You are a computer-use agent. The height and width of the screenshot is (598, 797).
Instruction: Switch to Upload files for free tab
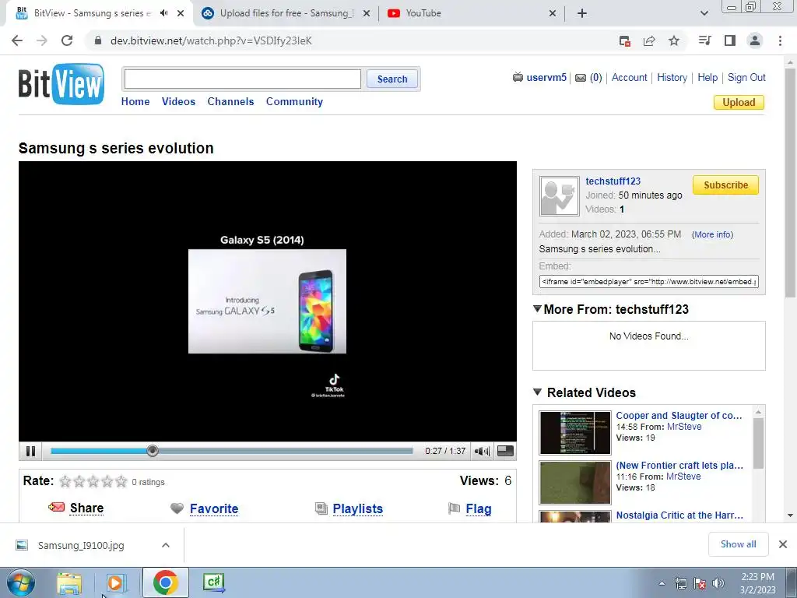285,13
